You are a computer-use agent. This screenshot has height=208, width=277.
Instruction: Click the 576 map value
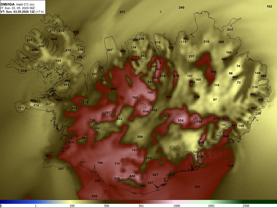pyautogui.click(x=171, y=48)
